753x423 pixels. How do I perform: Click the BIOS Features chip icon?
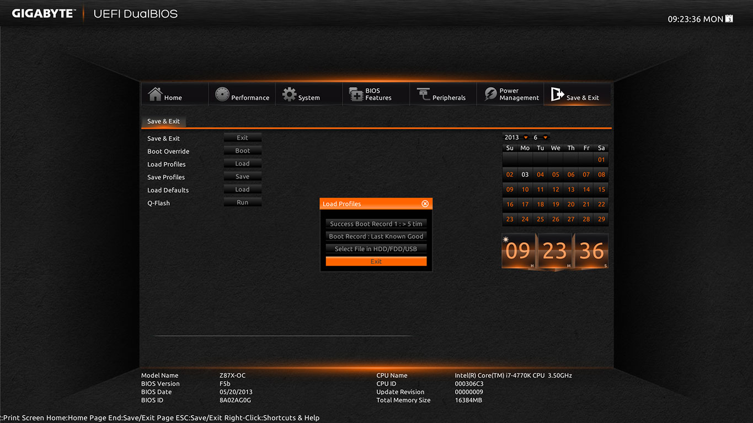click(x=356, y=94)
